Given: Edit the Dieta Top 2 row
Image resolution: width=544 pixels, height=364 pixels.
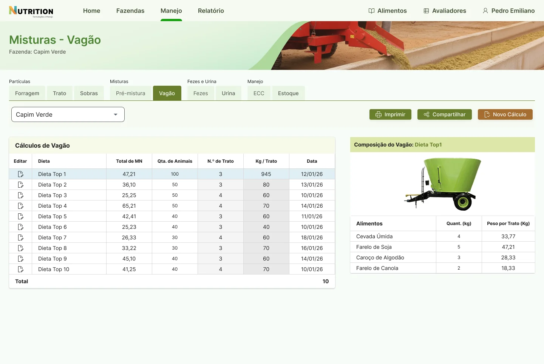Looking at the screenshot, I should click(20, 185).
